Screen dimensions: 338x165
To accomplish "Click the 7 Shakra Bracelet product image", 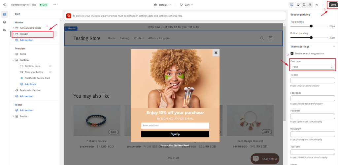I will click(97, 120).
